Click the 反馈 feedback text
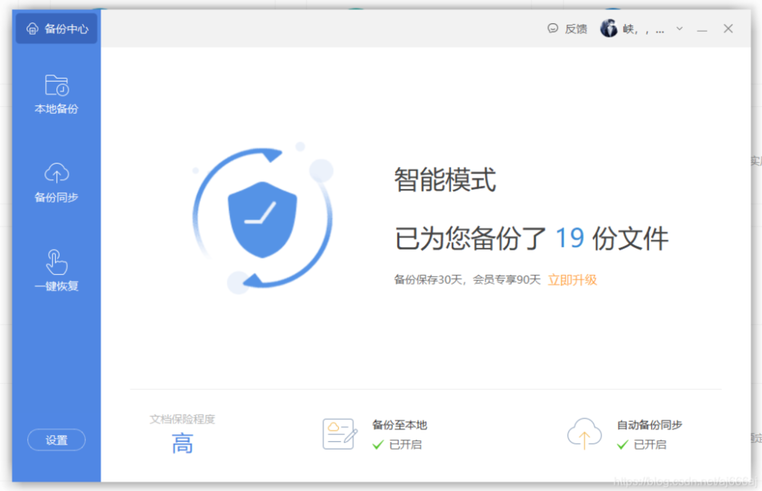The width and height of the screenshot is (762, 491). (576, 29)
